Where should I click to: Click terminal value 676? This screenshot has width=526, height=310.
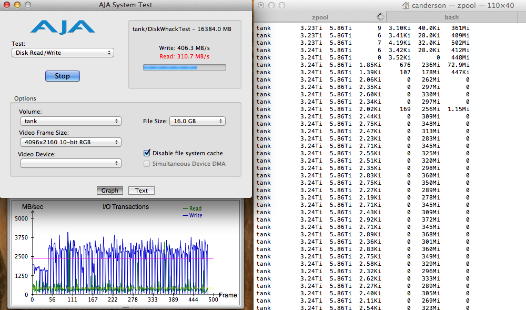(x=405, y=65)
